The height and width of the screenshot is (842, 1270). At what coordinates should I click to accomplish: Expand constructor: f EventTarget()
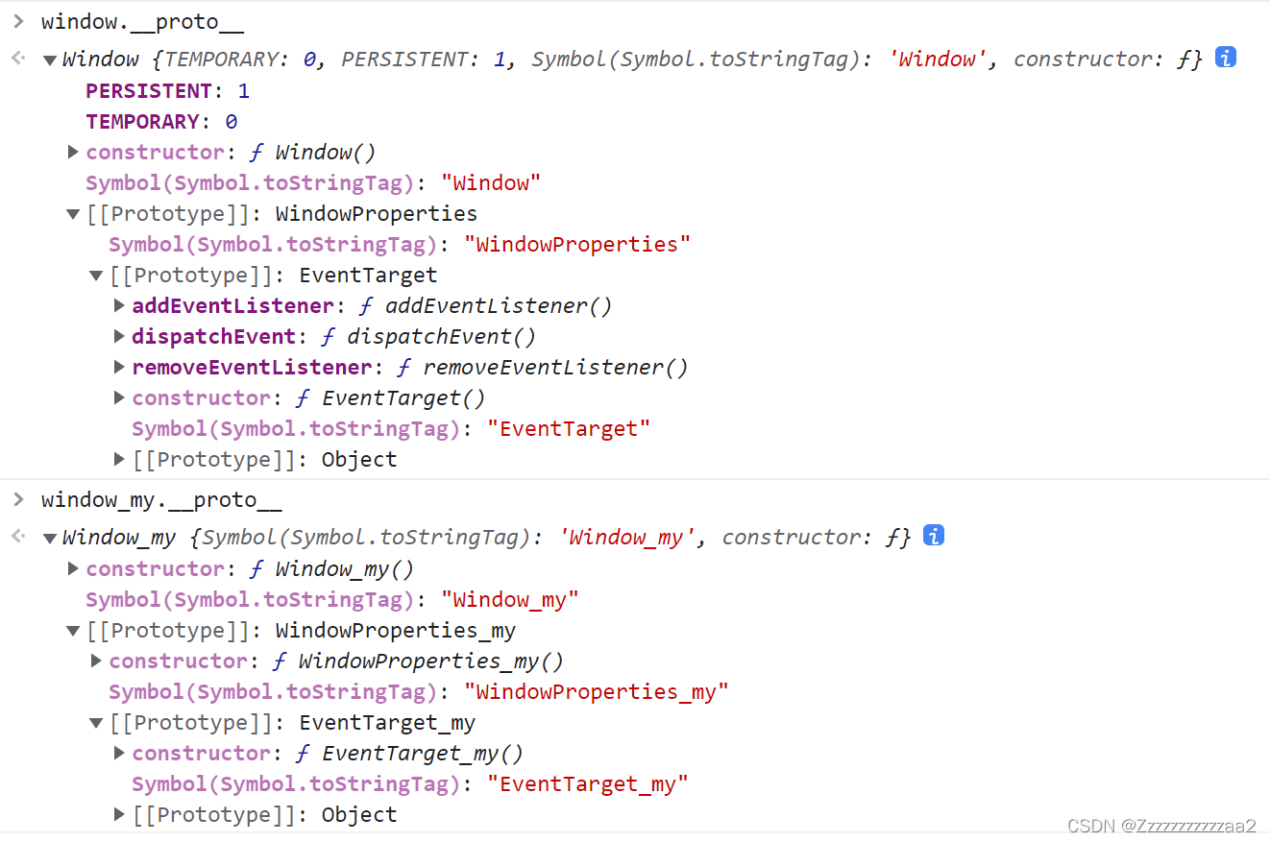(119, 397)
